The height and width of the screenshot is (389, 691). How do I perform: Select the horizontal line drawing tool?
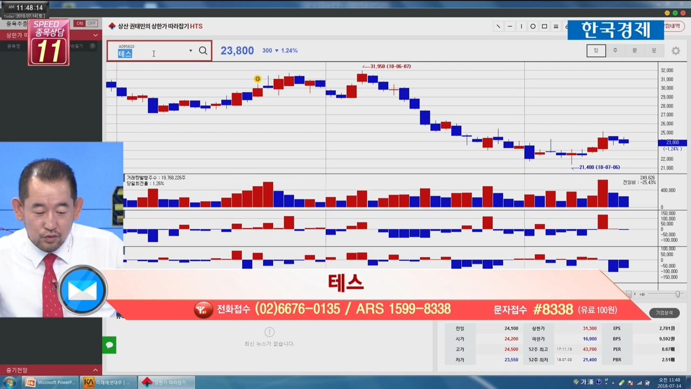click(510, 26)
